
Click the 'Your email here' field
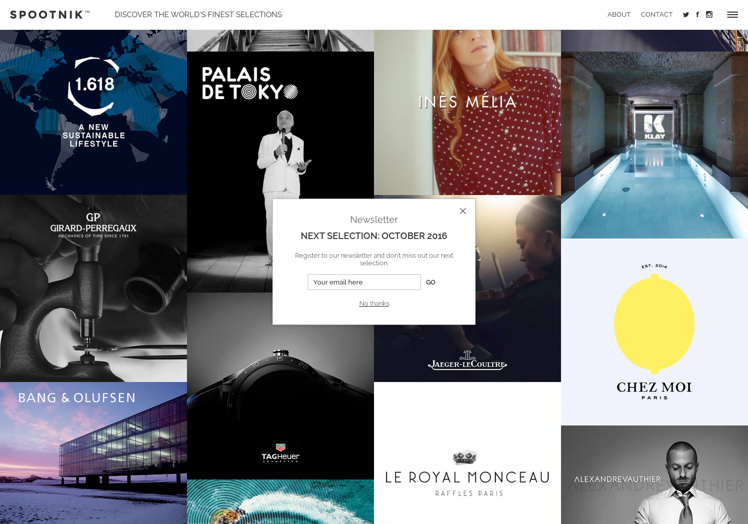coord(364,282)
